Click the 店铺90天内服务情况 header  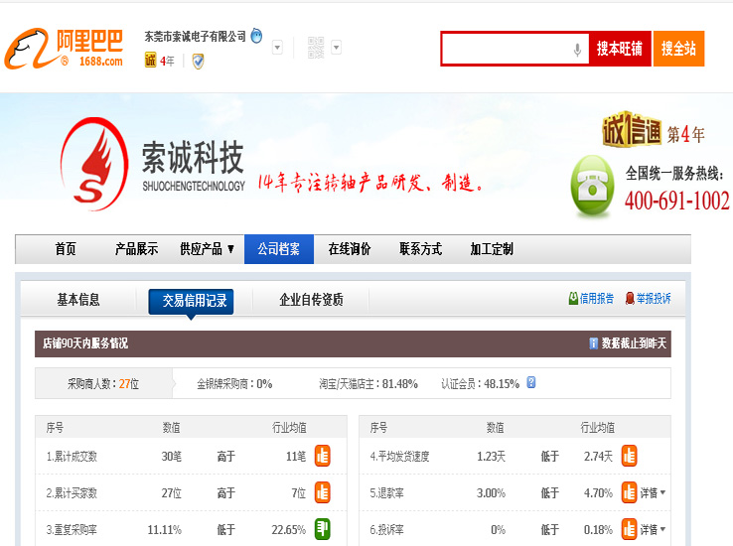[x=85, y=343]
